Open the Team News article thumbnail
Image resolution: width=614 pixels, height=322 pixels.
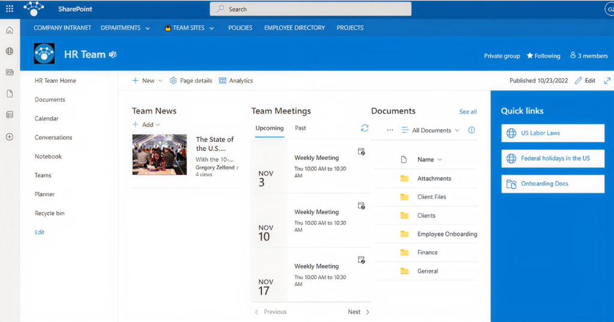tap(159, 155)
